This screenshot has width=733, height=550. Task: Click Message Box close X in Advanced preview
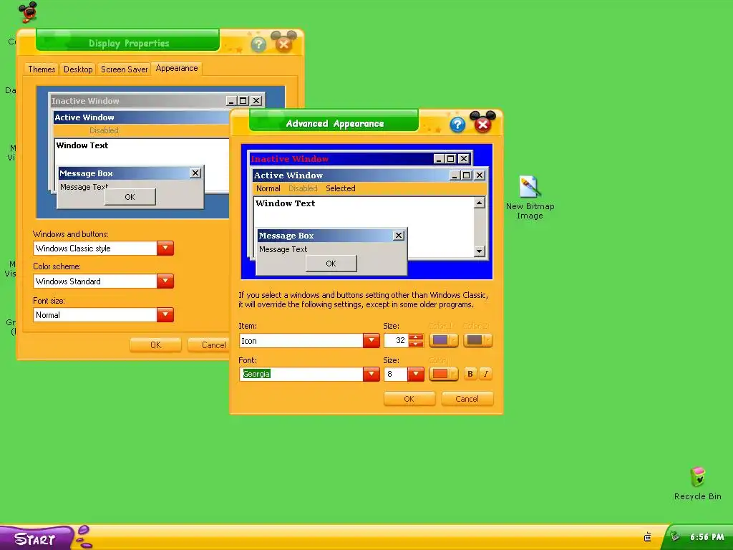pos(398,236)
